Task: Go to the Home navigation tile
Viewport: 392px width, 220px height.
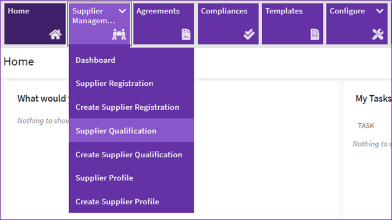Action: [x=35, y=24]
